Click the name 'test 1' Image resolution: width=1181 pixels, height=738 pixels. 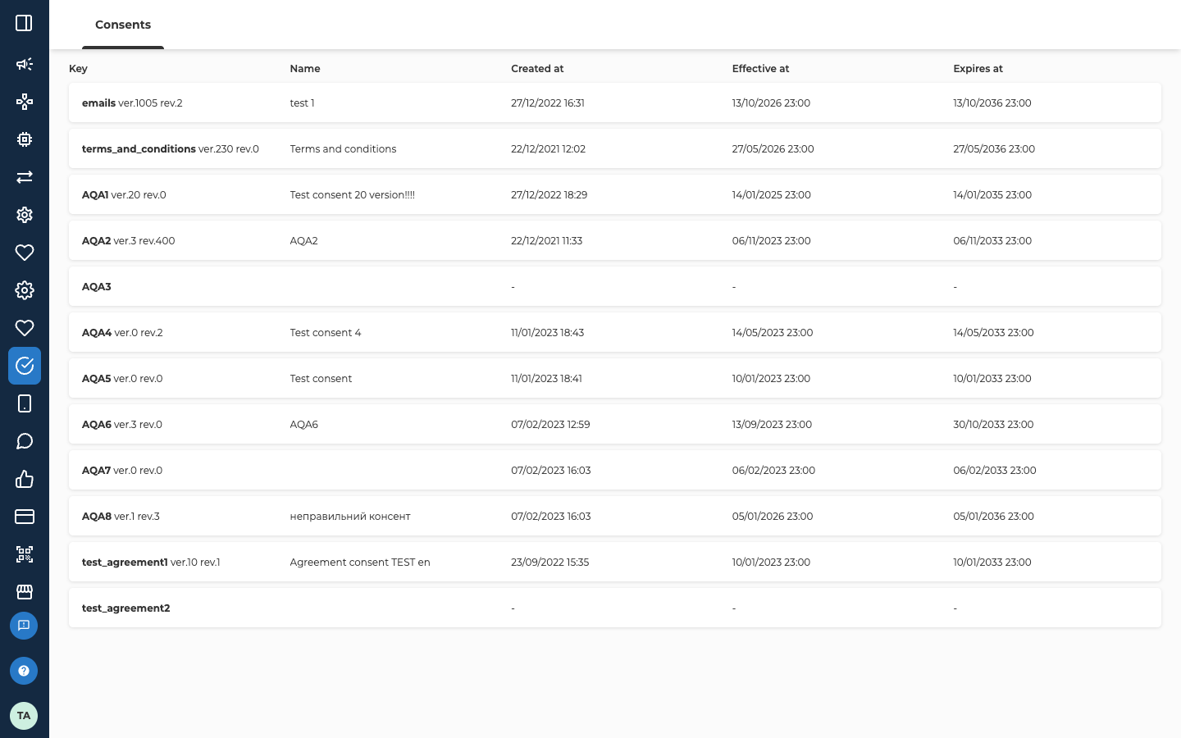[302, 103]
